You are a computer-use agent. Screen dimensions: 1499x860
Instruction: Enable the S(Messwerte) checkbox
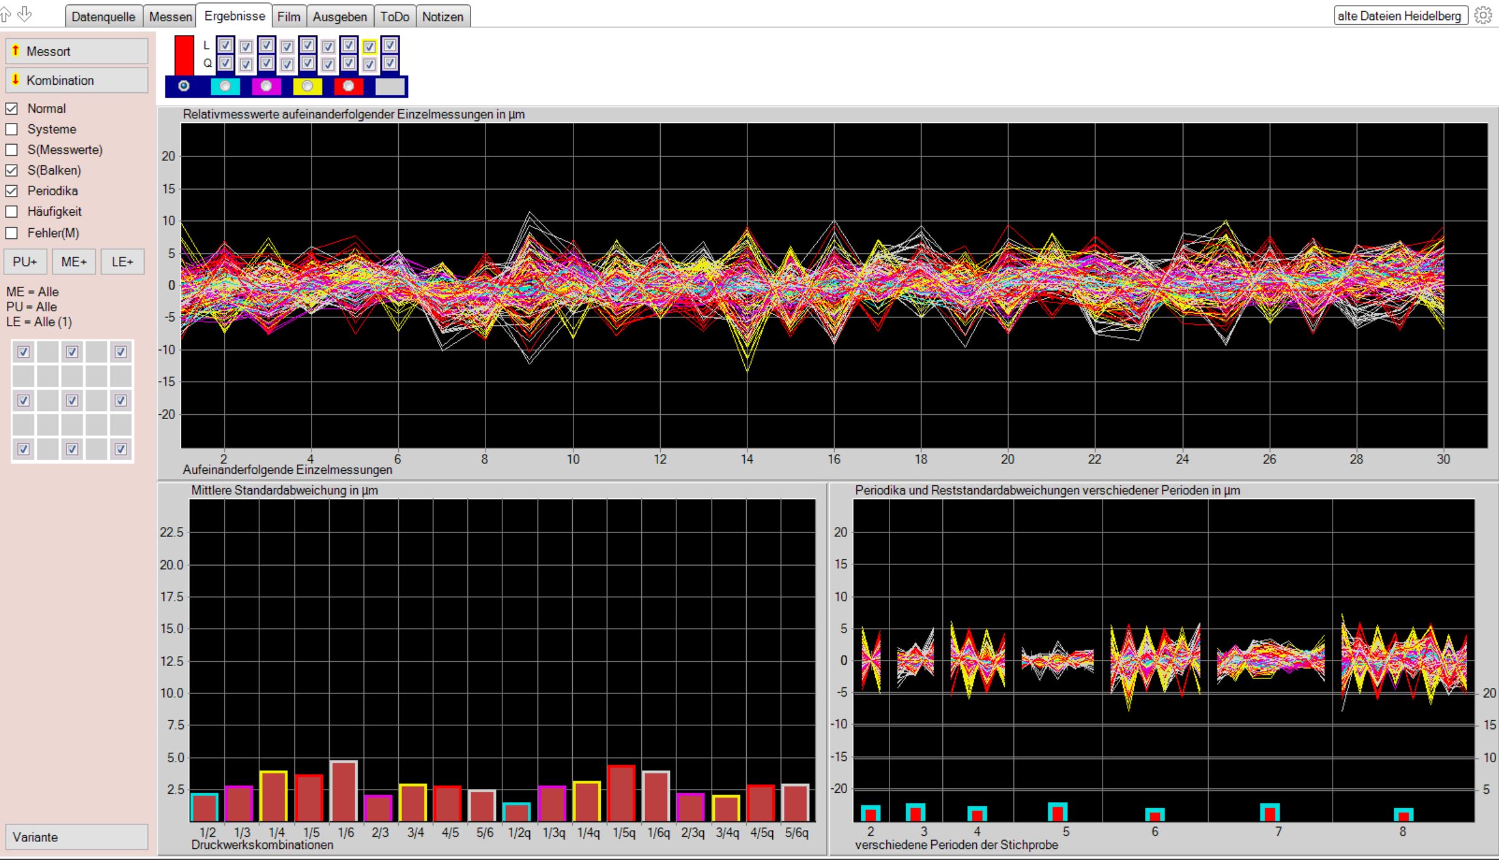[x=11, y=150]
